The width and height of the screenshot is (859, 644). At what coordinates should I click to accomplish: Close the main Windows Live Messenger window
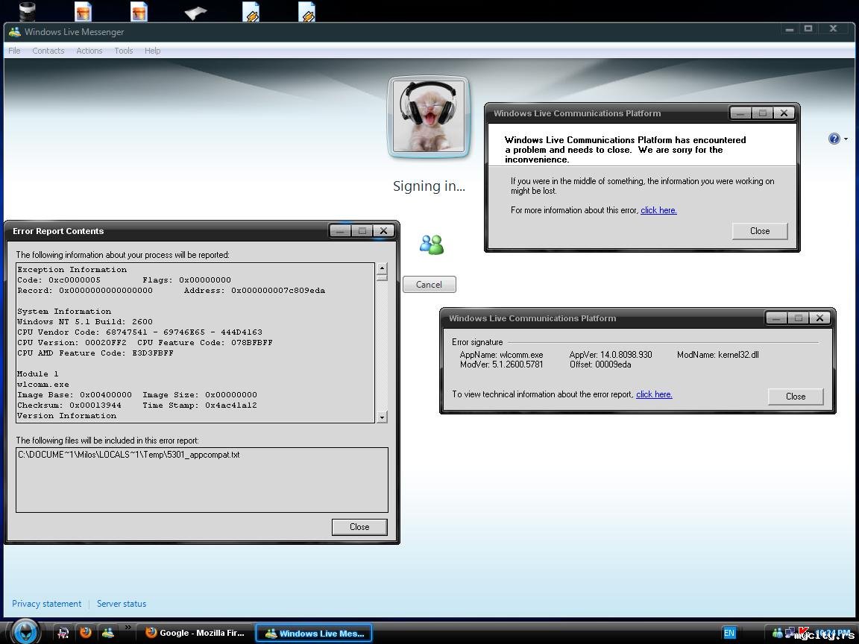click(833, 28)
